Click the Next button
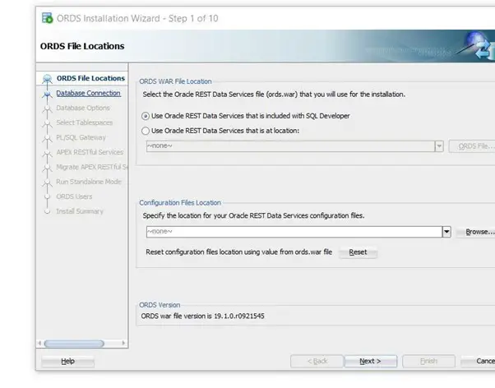Screen dimensions: 495x388 (371, 361)
